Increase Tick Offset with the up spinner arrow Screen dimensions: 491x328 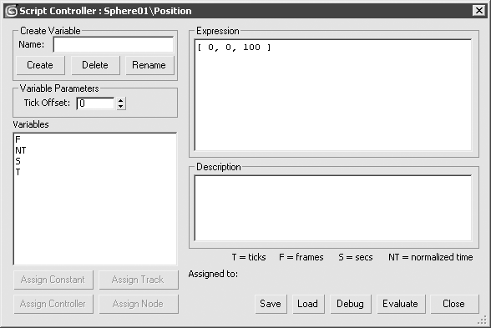coord(121,100)
